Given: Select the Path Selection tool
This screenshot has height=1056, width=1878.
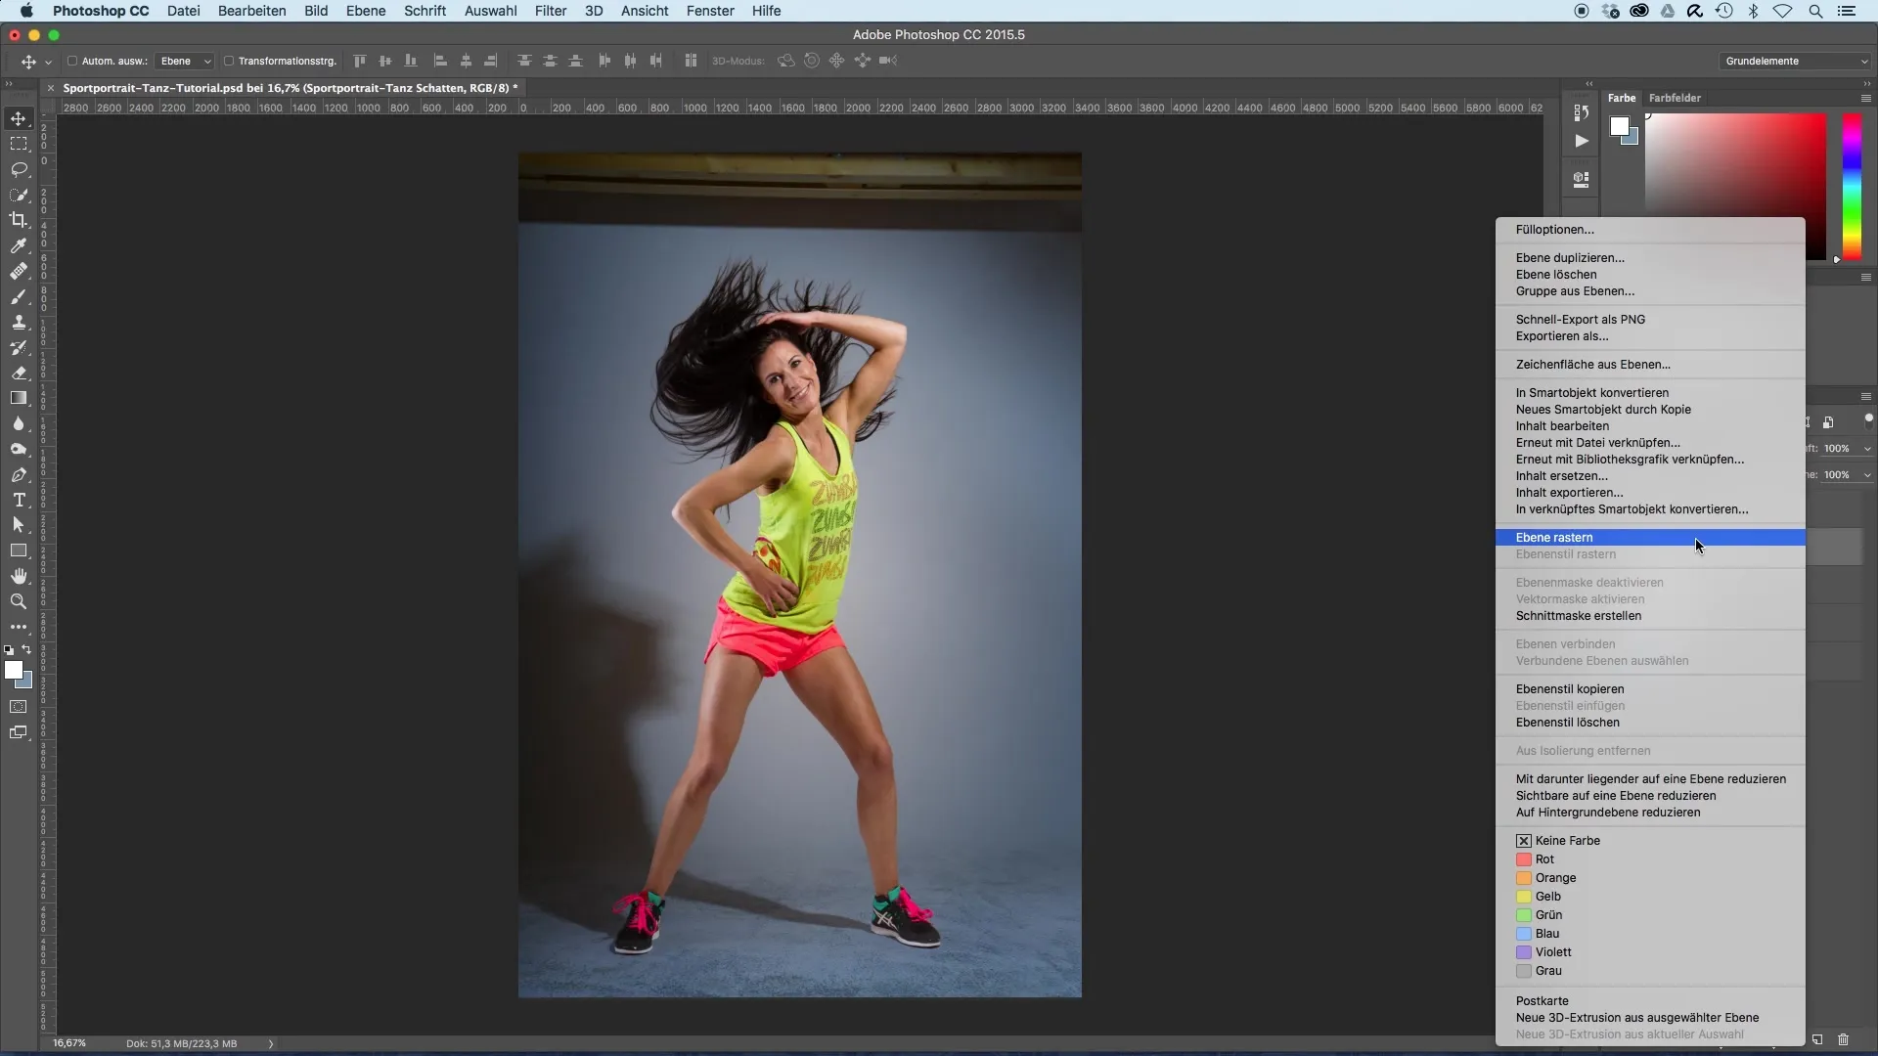Looking at the screenshot, I should pyautogui.click(x=19, y=525).
